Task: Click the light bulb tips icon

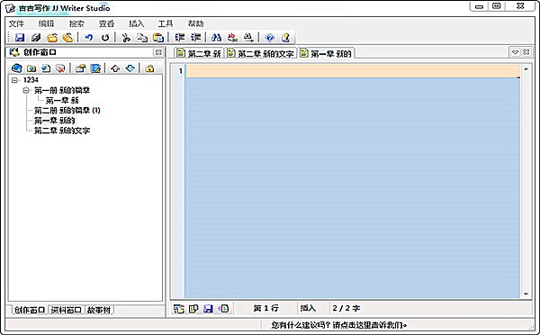Action: click(286, 37)
